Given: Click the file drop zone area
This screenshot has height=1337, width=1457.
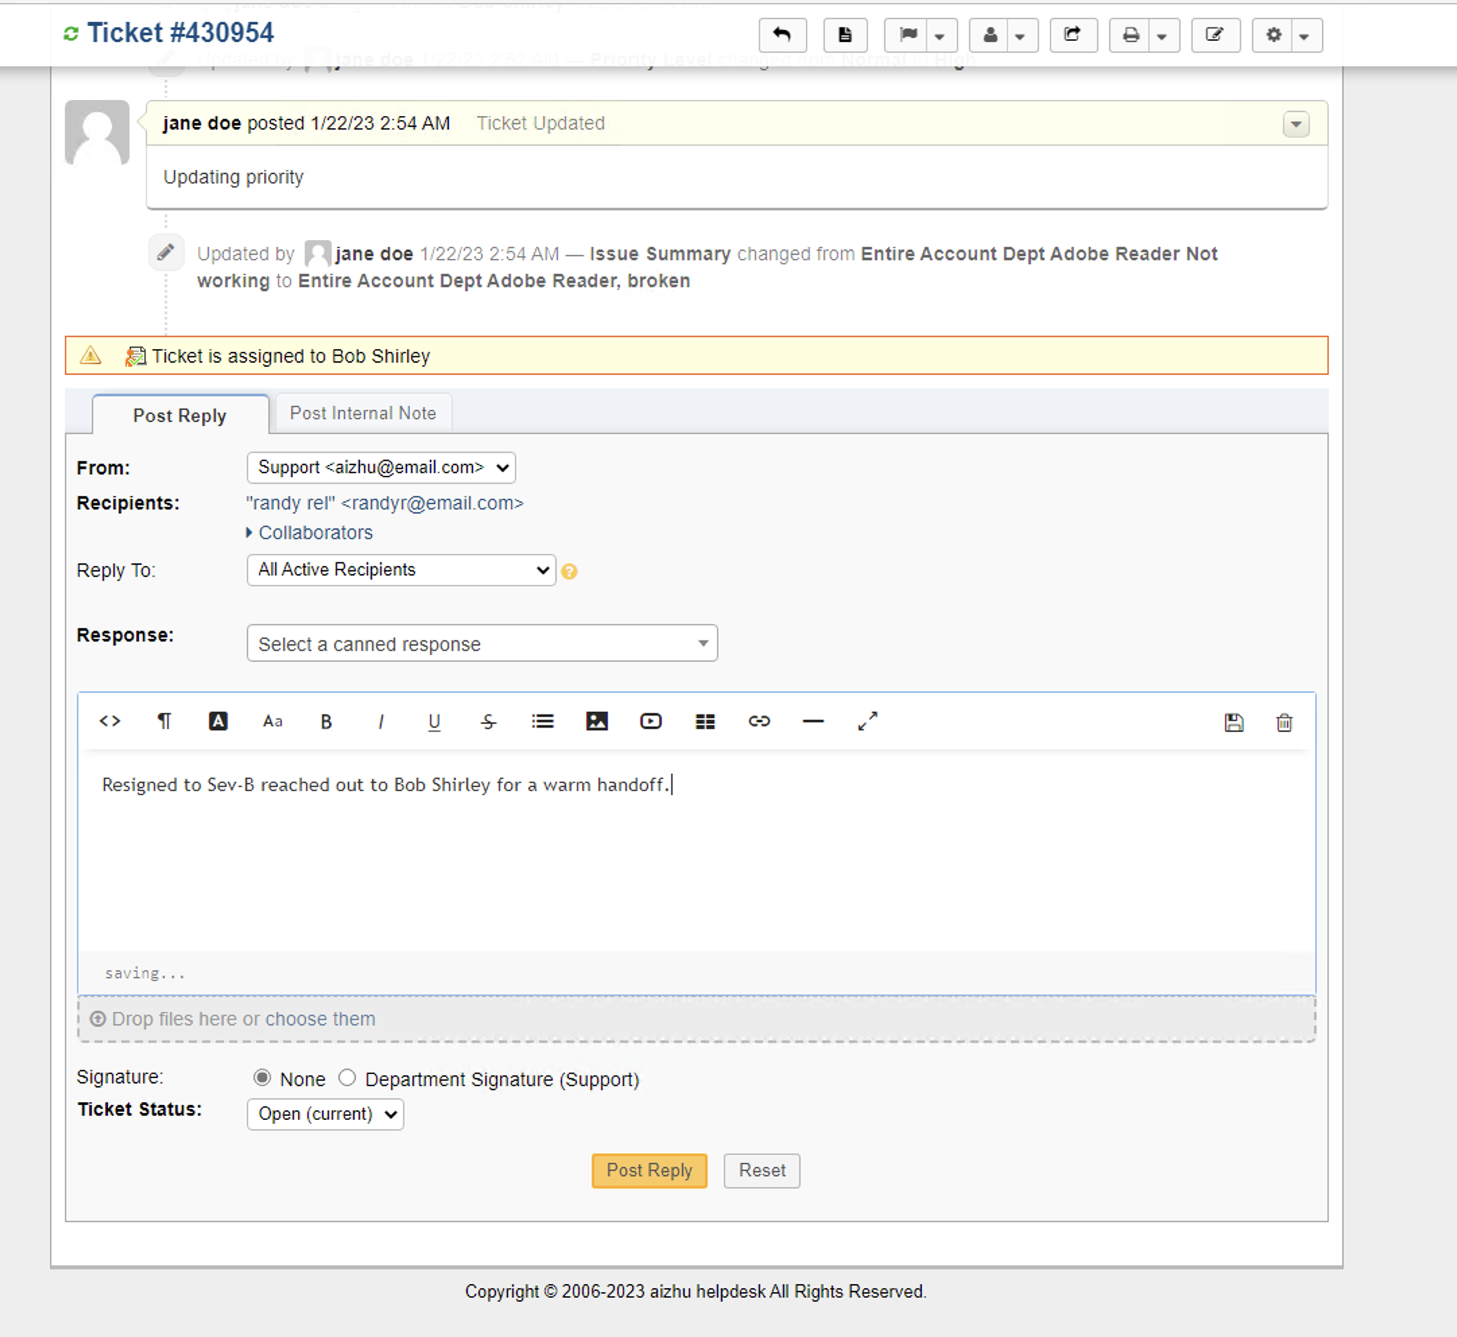Looking at the screenshot, I should (x=696, y=1019).
